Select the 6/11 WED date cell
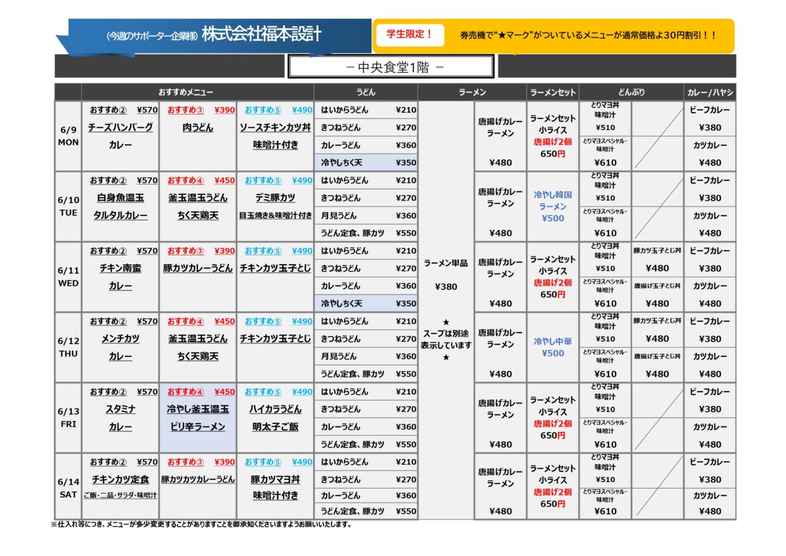This screenshot has height=556, width=786. pyautogui.click(x=68, y=277)
